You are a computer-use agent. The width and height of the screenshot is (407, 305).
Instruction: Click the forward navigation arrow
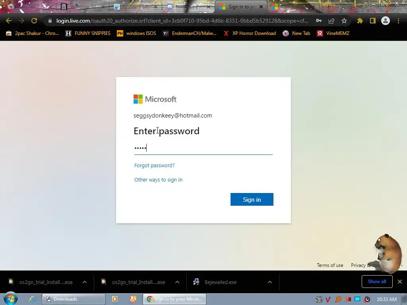[21, 21]
